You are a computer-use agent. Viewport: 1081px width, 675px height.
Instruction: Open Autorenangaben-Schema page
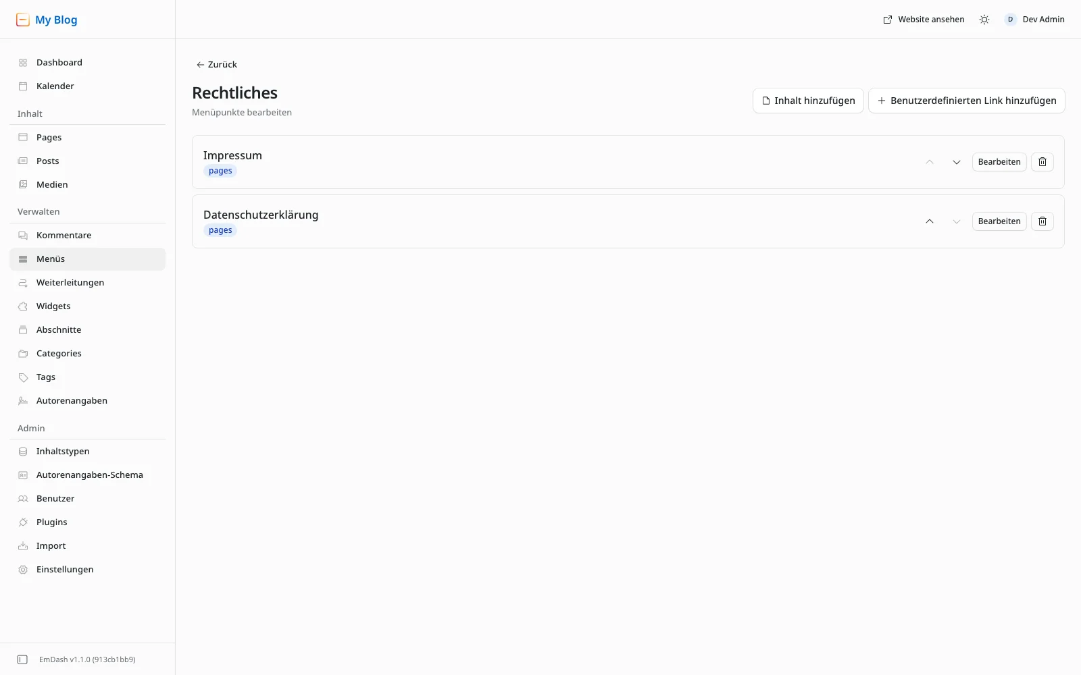pos(88,475)
